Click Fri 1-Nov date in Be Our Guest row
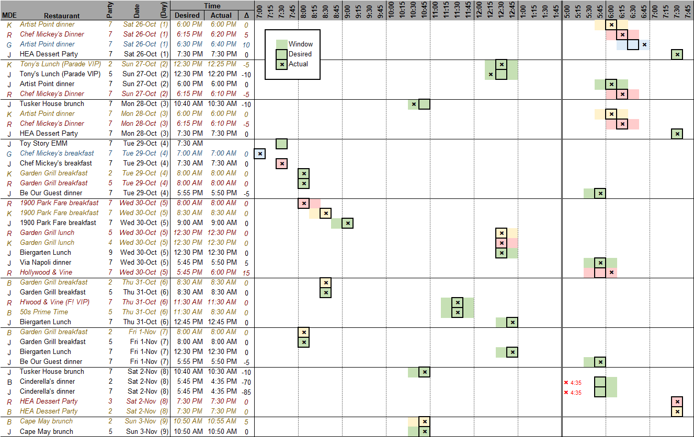Screen dimensions: 694x437 point(143,362)
